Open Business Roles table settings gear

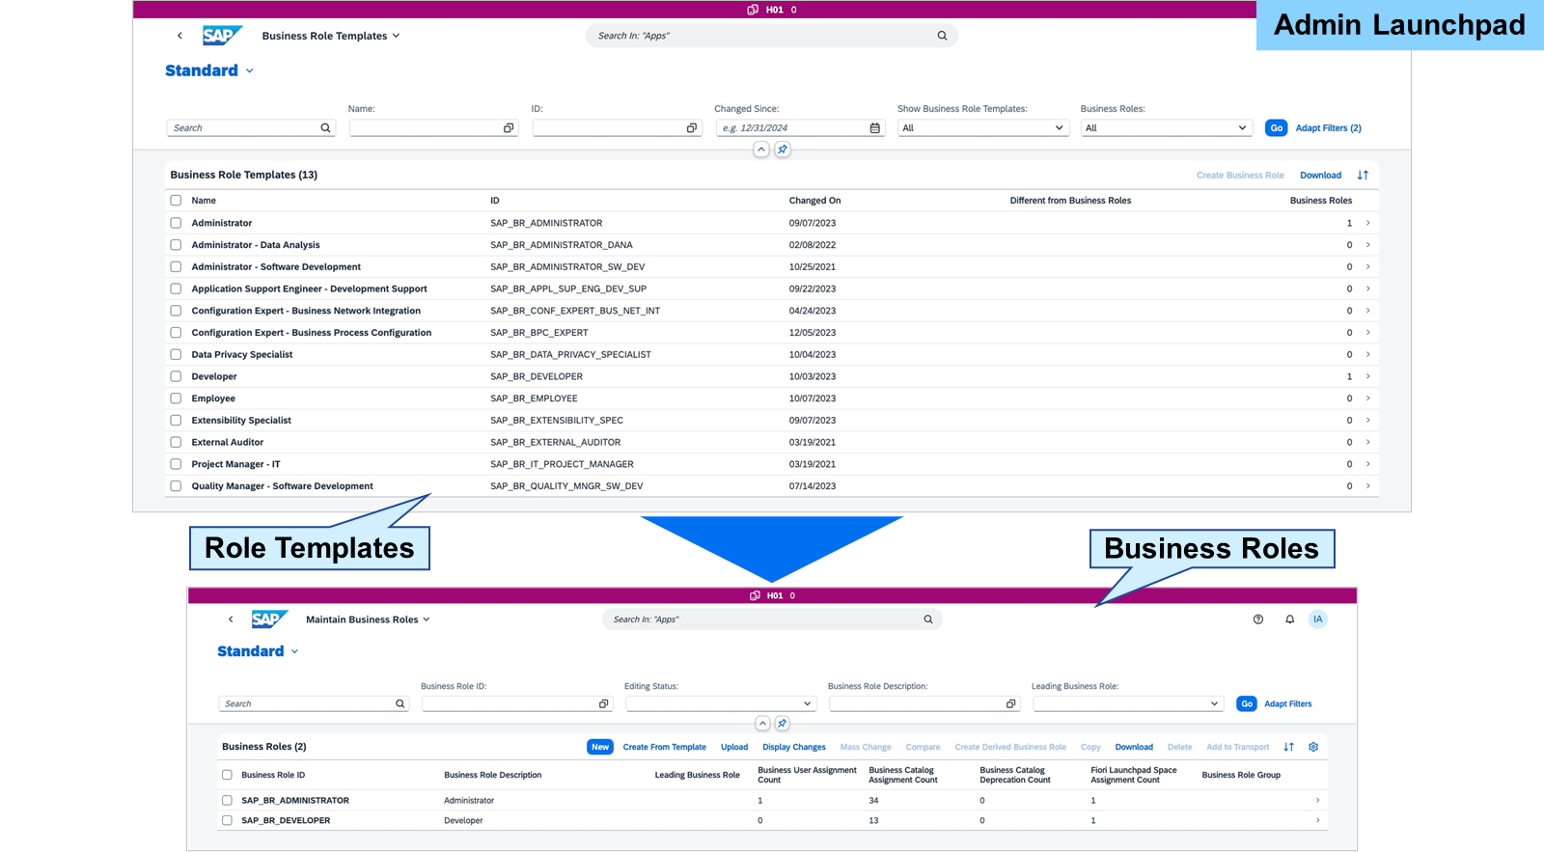[1313, 747]
